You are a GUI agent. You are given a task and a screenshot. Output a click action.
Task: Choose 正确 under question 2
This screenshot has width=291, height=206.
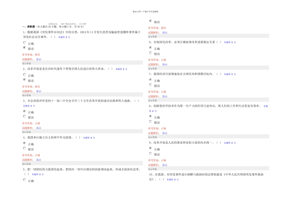[x=24, y=75]
